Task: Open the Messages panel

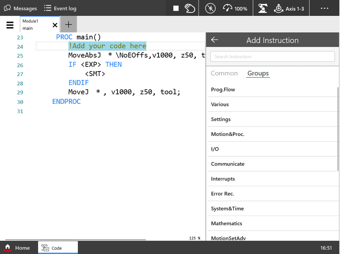Action: coord(20,8)
